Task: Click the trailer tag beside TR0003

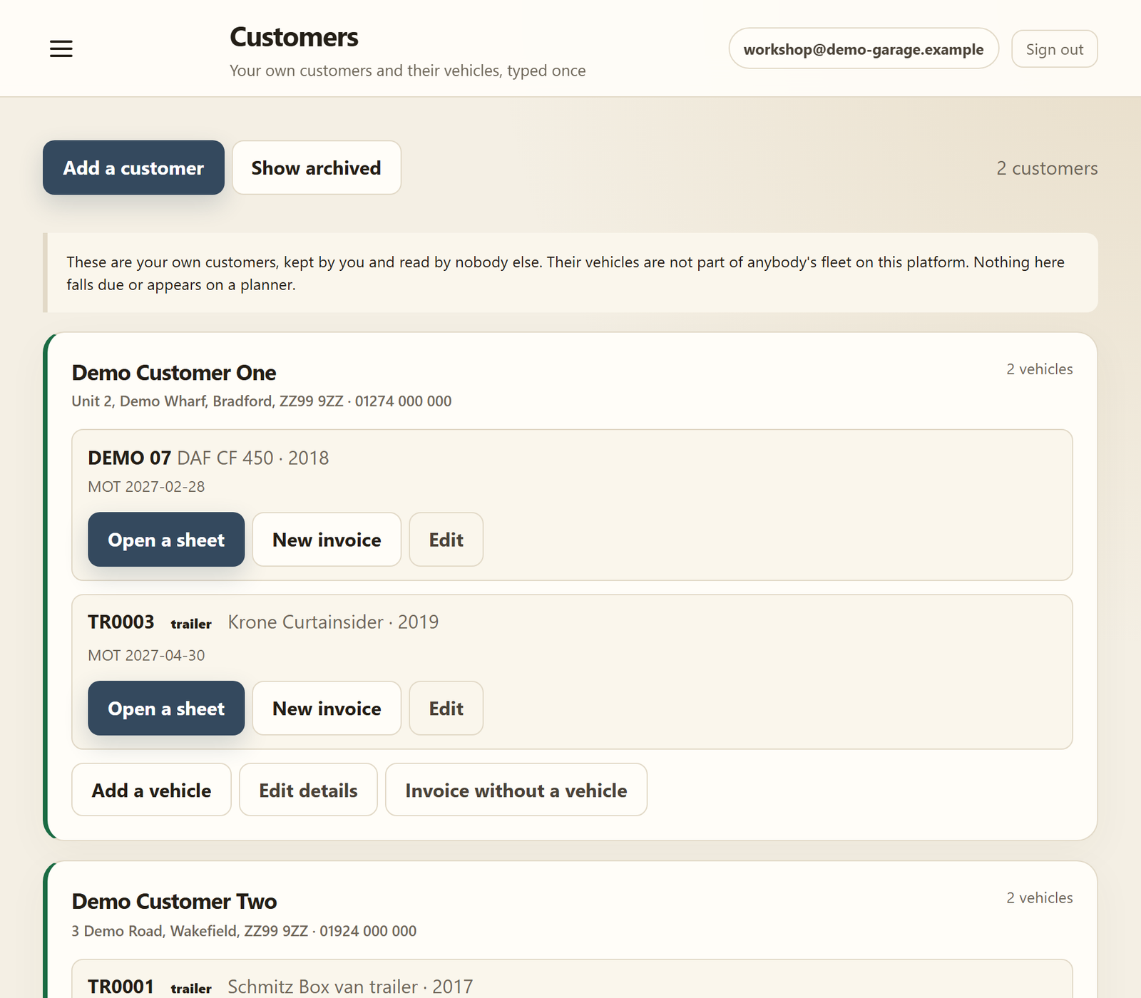Action: pos(191,624)
